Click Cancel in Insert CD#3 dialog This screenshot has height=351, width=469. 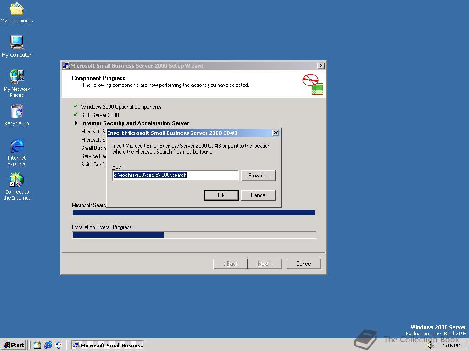click(258, 195)
